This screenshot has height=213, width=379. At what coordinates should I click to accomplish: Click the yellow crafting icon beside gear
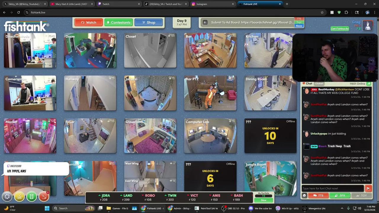[19, 196]
